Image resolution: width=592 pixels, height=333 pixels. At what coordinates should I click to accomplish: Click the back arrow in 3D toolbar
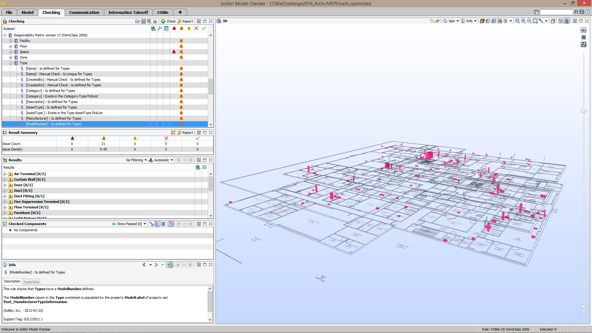click(432, 21)
